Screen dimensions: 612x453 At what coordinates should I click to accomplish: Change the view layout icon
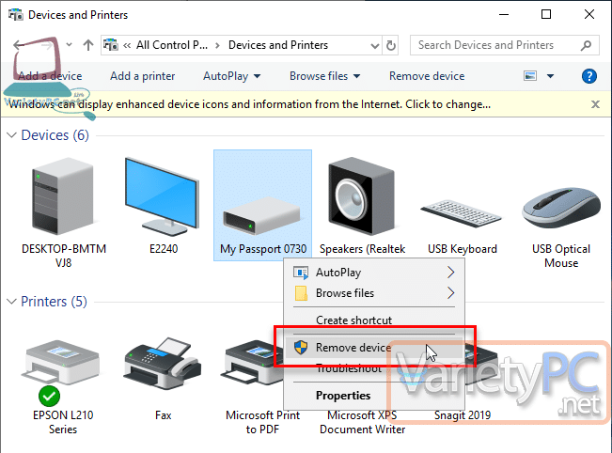530,76
